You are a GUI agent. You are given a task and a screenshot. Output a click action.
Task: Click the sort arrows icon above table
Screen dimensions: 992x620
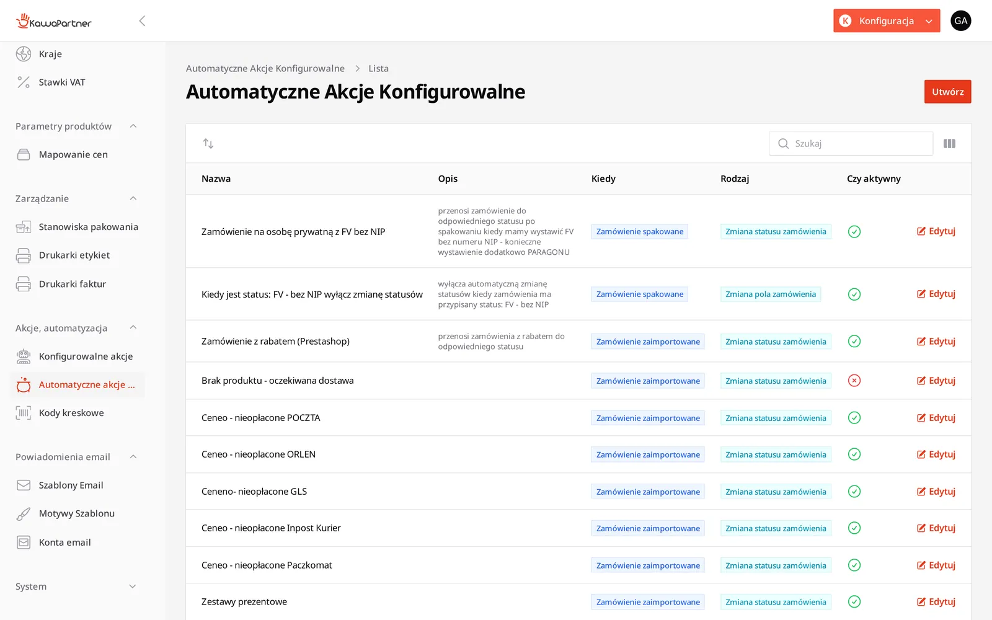tap(208, 143)
